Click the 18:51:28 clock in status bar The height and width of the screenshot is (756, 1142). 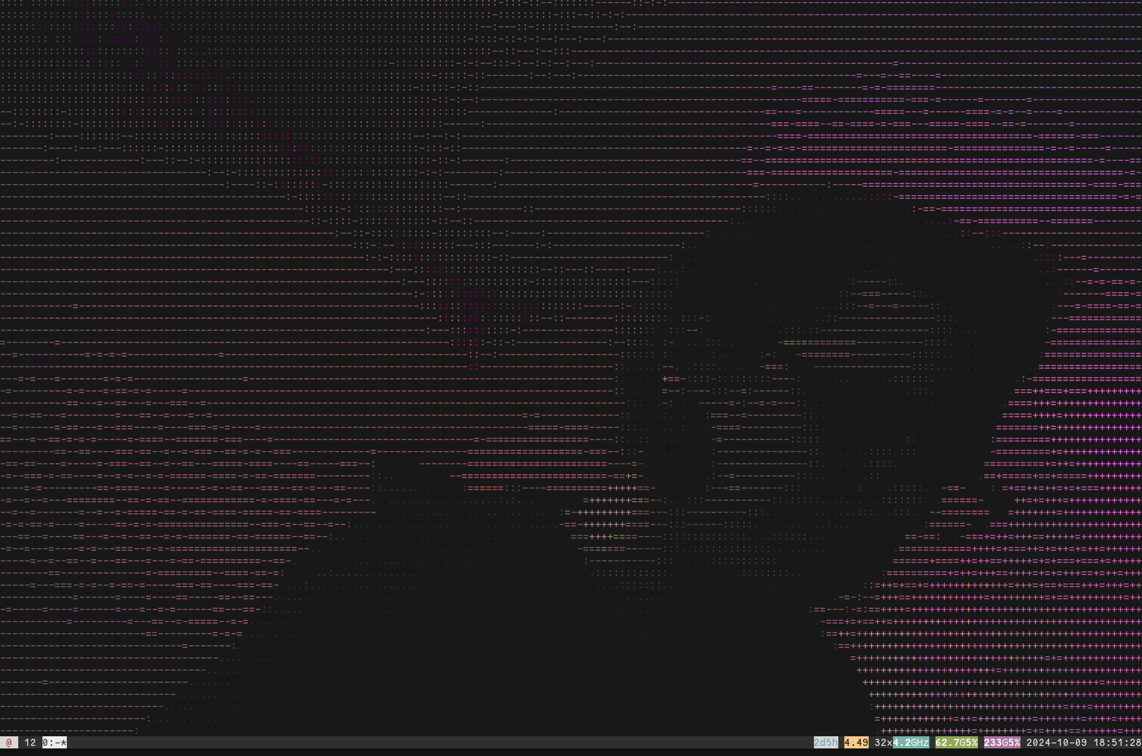(x=1117, y=742)
